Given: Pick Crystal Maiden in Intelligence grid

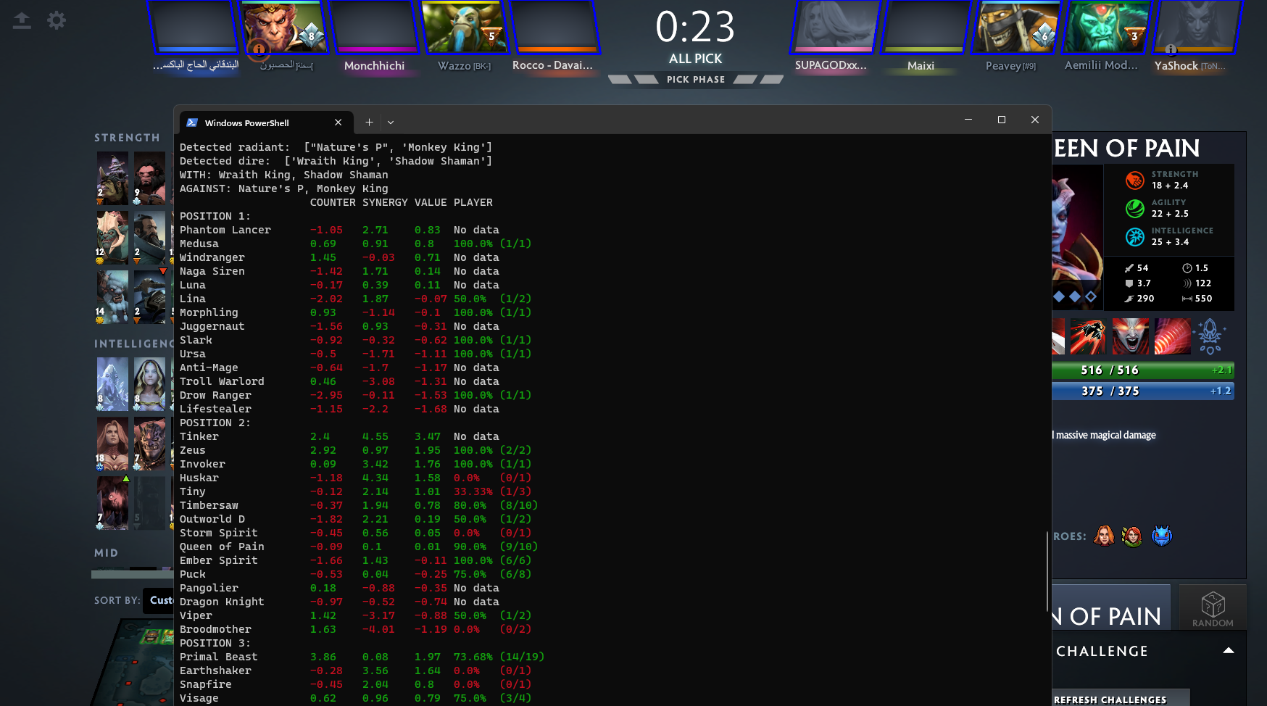Looking at the screenshot, I should pyautogui.click(x=149, y=384).
